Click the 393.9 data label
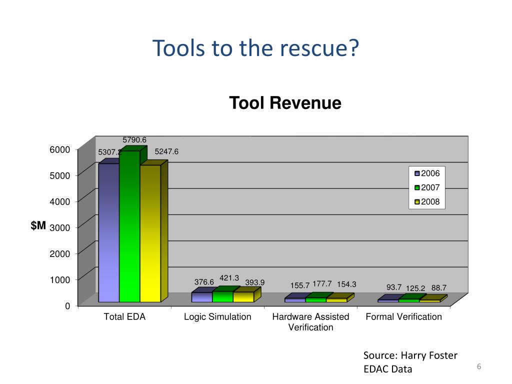The height and width of the screenshot is (384, 512). click(254, 282)
